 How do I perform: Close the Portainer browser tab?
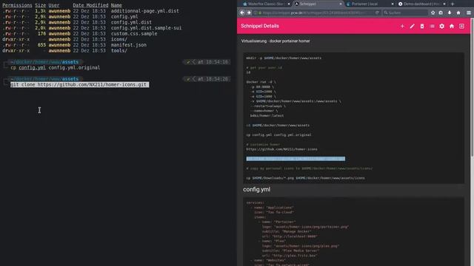pyautogui.click(x=393, y=4)
